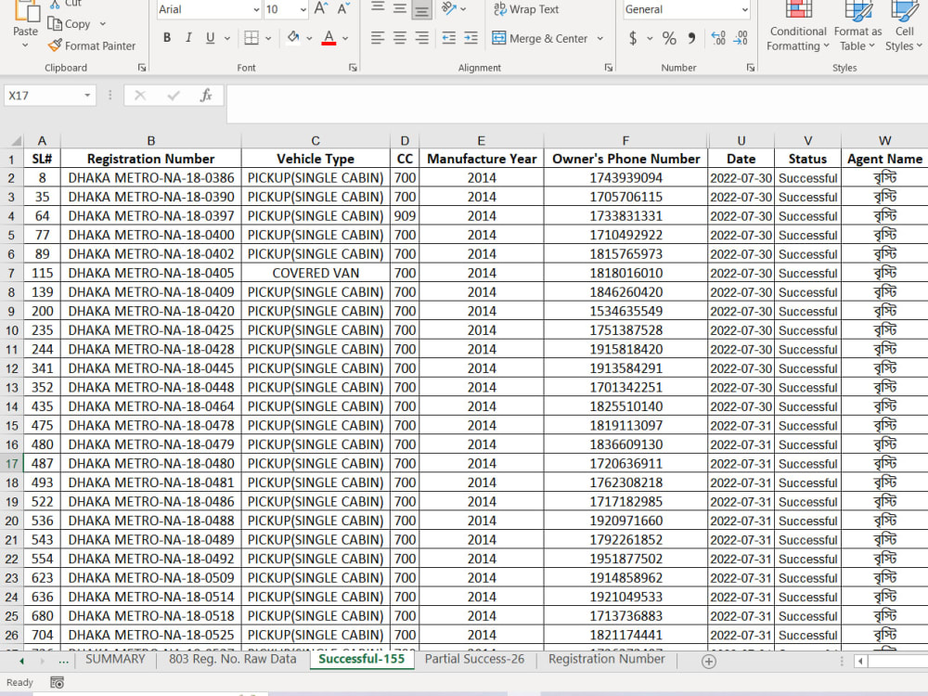Expand the Borders dropdown arrow

(268, 37)
